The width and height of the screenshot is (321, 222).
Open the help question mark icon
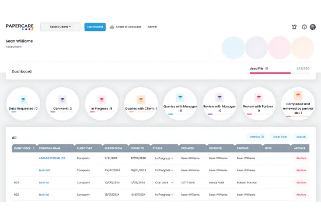[304, 27]
